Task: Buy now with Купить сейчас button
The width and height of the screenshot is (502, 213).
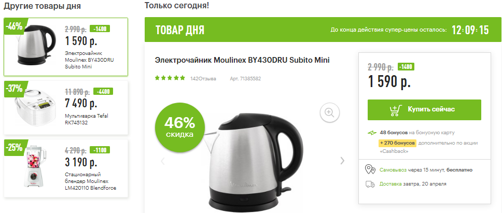Action: [424, 110]
